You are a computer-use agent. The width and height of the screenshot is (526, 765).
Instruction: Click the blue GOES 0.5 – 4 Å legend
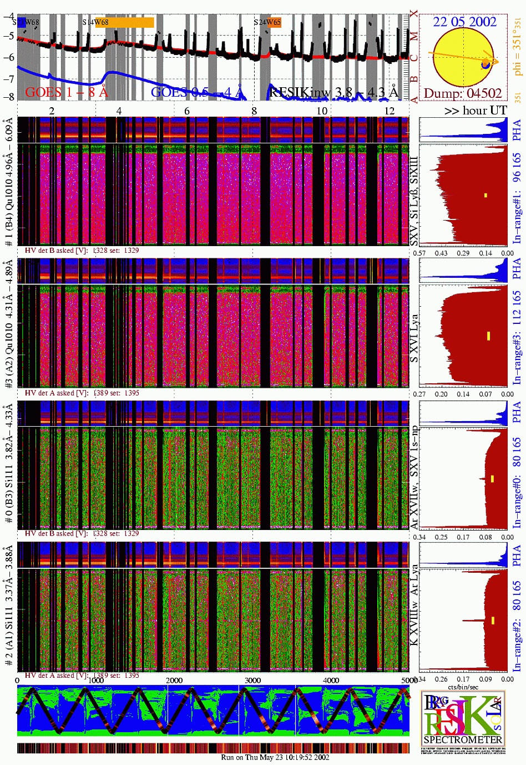[x=197, y=92]
